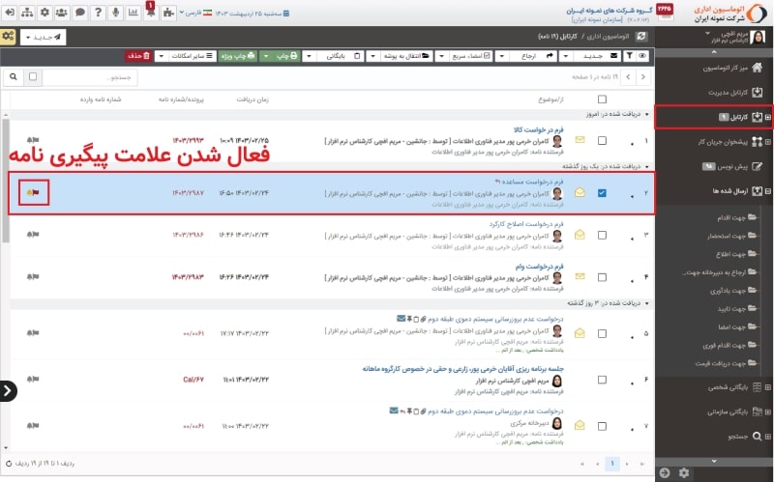Open the organization chart icon
This screenshot has height=482, width=774.
click(27, 13)
